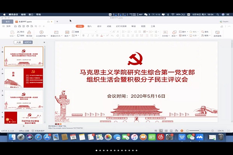Viewport: 233px width, 155px height.
Task: Expand the Paste dropdown arrow
Action: 15,36
